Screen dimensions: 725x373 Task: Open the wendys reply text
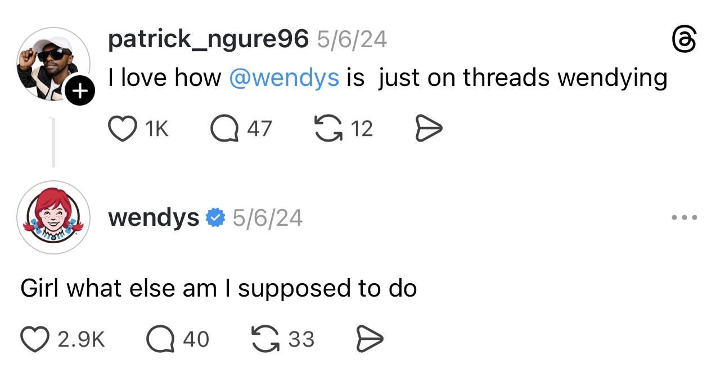[x=218, y=289]
